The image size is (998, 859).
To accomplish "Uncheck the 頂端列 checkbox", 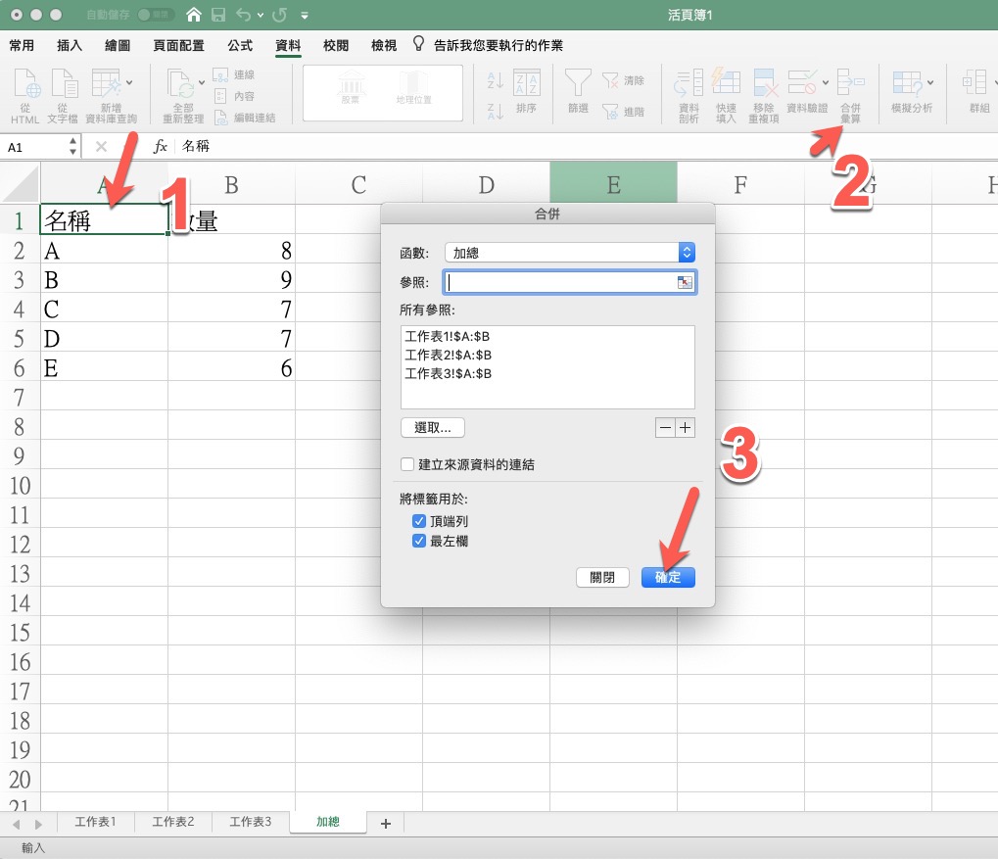I will [419, 521].
